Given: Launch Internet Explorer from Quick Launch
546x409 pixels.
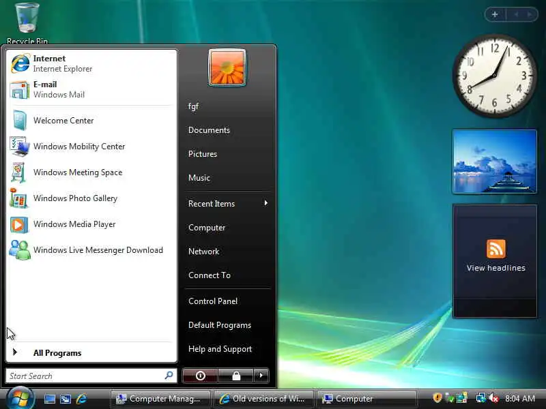Looking at the screenshot, I should (81, 399).
